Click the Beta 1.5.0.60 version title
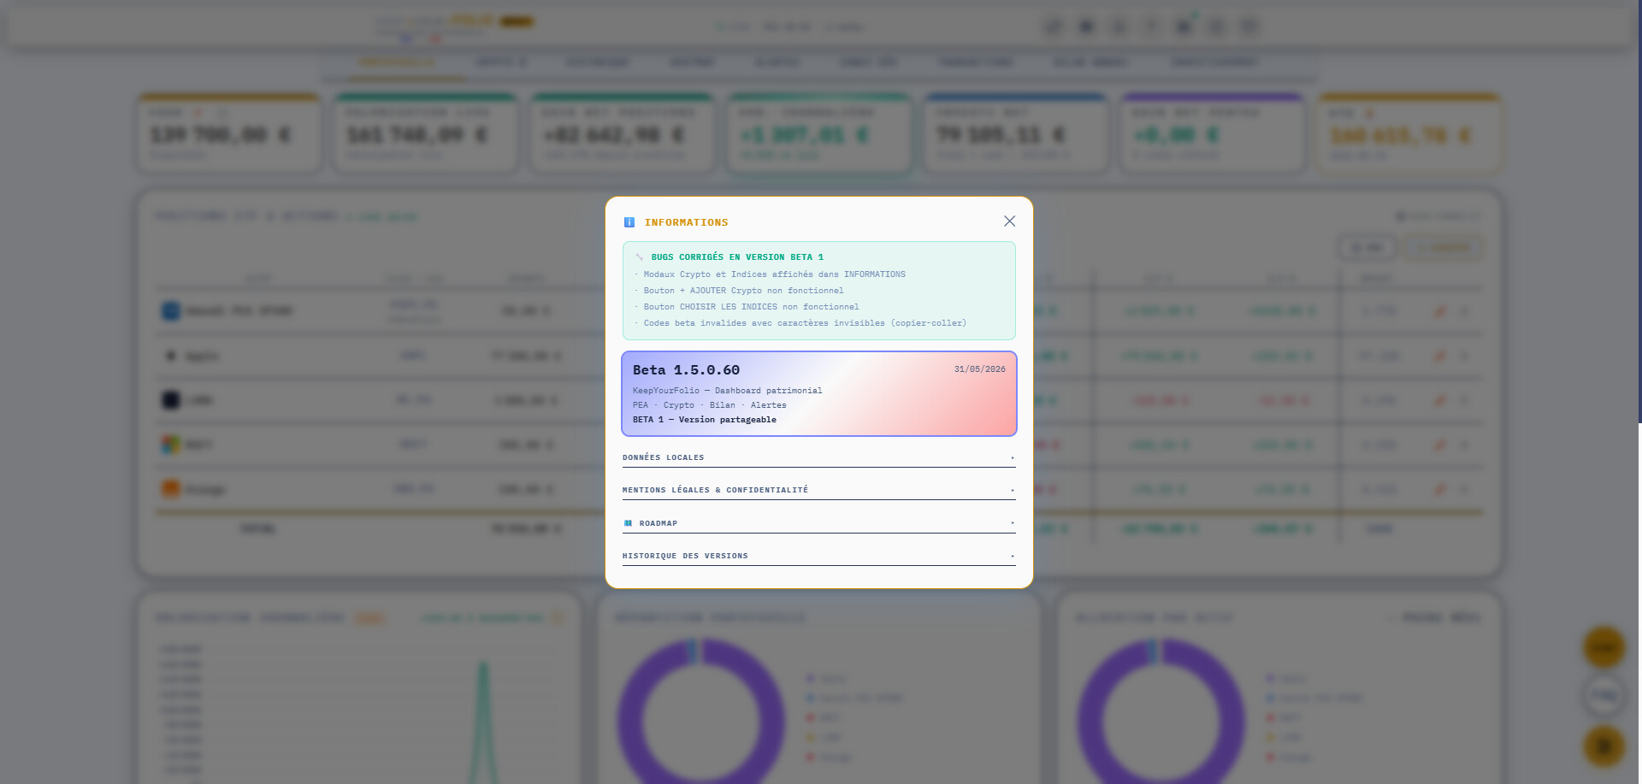The image size is (1642, 784). tap(687, 370)
